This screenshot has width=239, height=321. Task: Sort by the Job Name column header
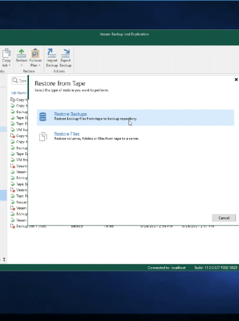[x=19, y=93]
